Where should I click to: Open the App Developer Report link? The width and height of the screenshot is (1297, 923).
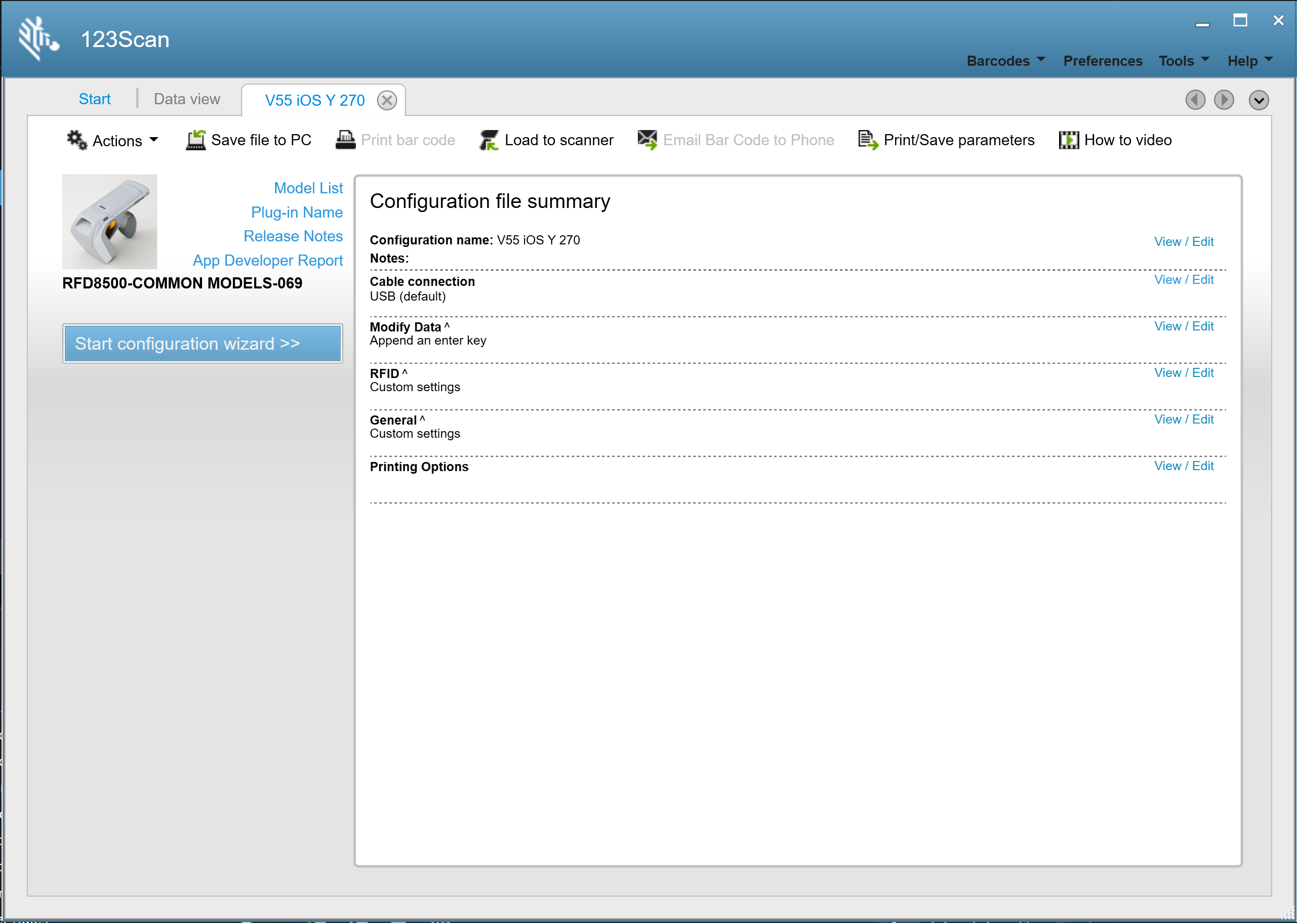click(268, 260)
